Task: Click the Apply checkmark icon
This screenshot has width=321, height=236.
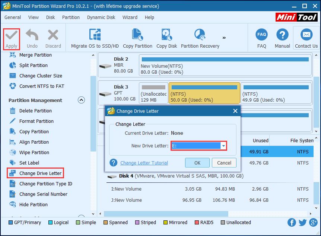Action: pos(11,35)
